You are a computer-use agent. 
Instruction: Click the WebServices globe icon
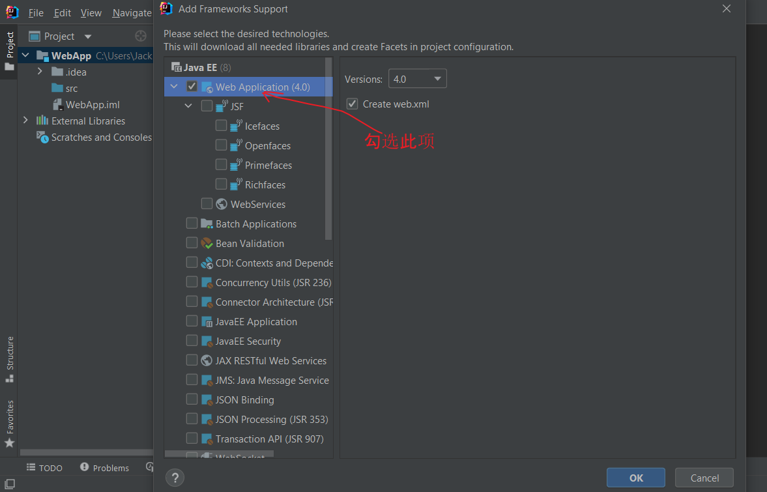(x=222, y=204)
